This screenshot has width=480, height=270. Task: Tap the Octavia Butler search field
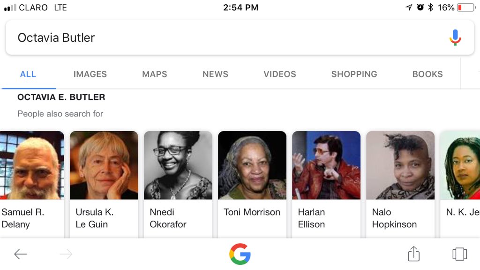click(240, 38)
